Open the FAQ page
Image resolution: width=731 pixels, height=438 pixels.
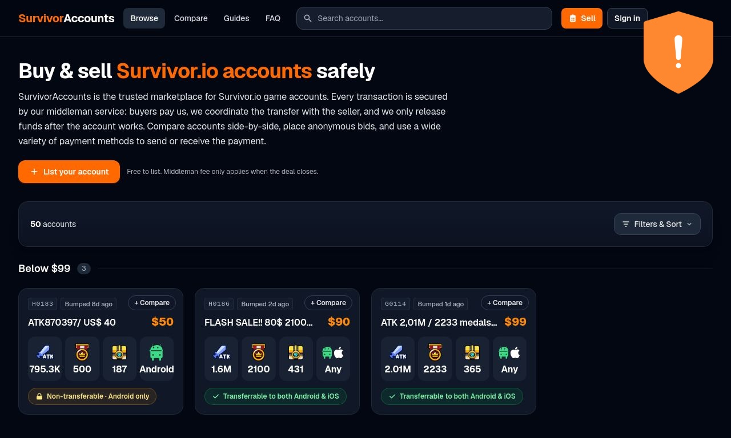pos(273,18)
